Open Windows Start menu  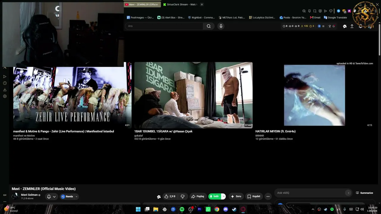[x=138, y=209]
